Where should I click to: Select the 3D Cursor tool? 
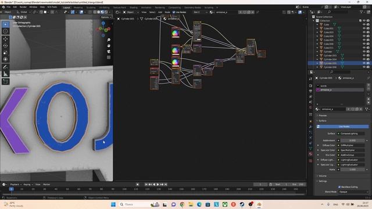click(x=5, y=31)
